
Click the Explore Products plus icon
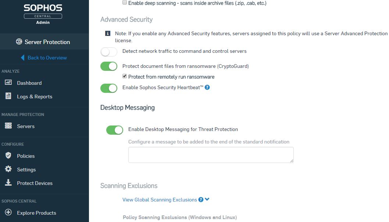[x=8, y=212]
